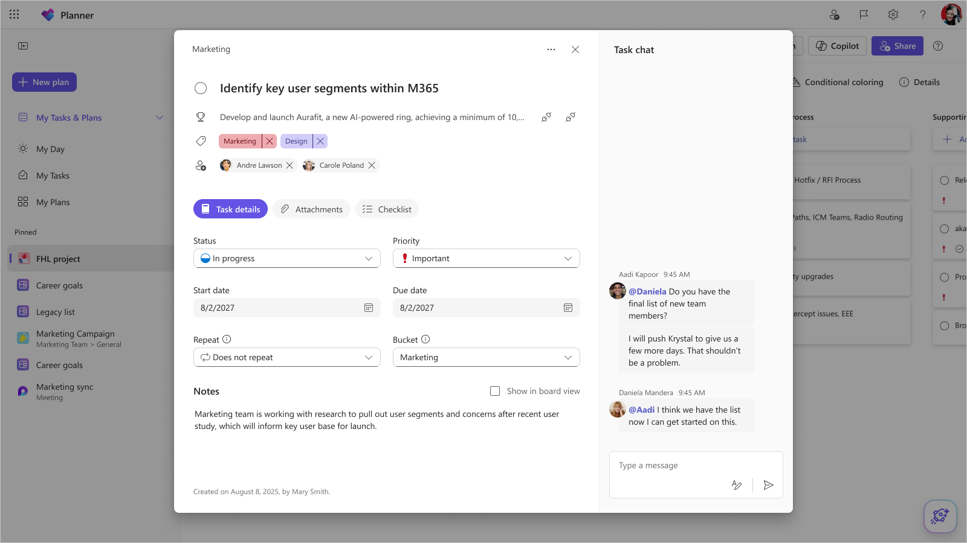Collapse the left navigation pane icon
967x543 pixels.
pyautogui.click(x=23, y=45)
